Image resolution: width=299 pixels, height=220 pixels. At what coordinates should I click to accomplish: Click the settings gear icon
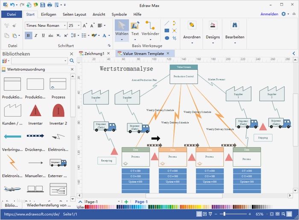tap(284, 14)
